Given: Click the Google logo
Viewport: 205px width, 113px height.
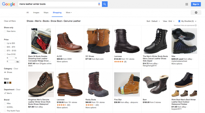Looking at the screenshot, I should [x=9, y=4].
